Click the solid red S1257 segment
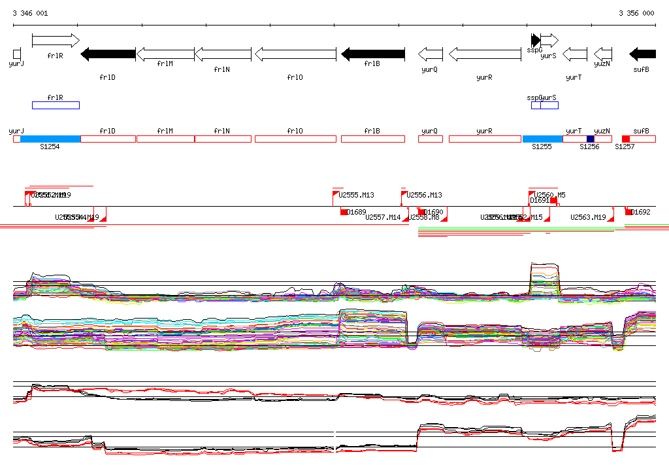 click(626, 139)
